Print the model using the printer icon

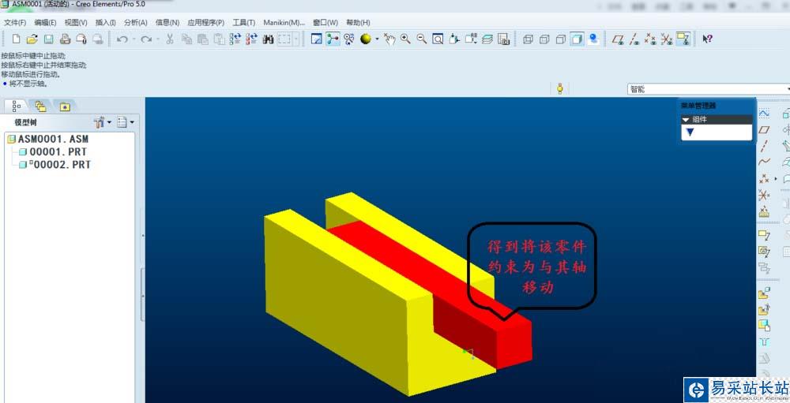point(65,39)
